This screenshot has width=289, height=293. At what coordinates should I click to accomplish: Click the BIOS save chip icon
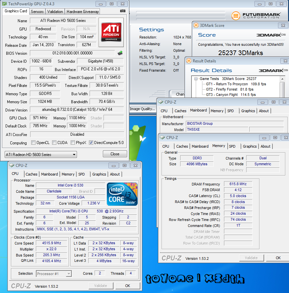pyautogui.click(x=120, y=53)
